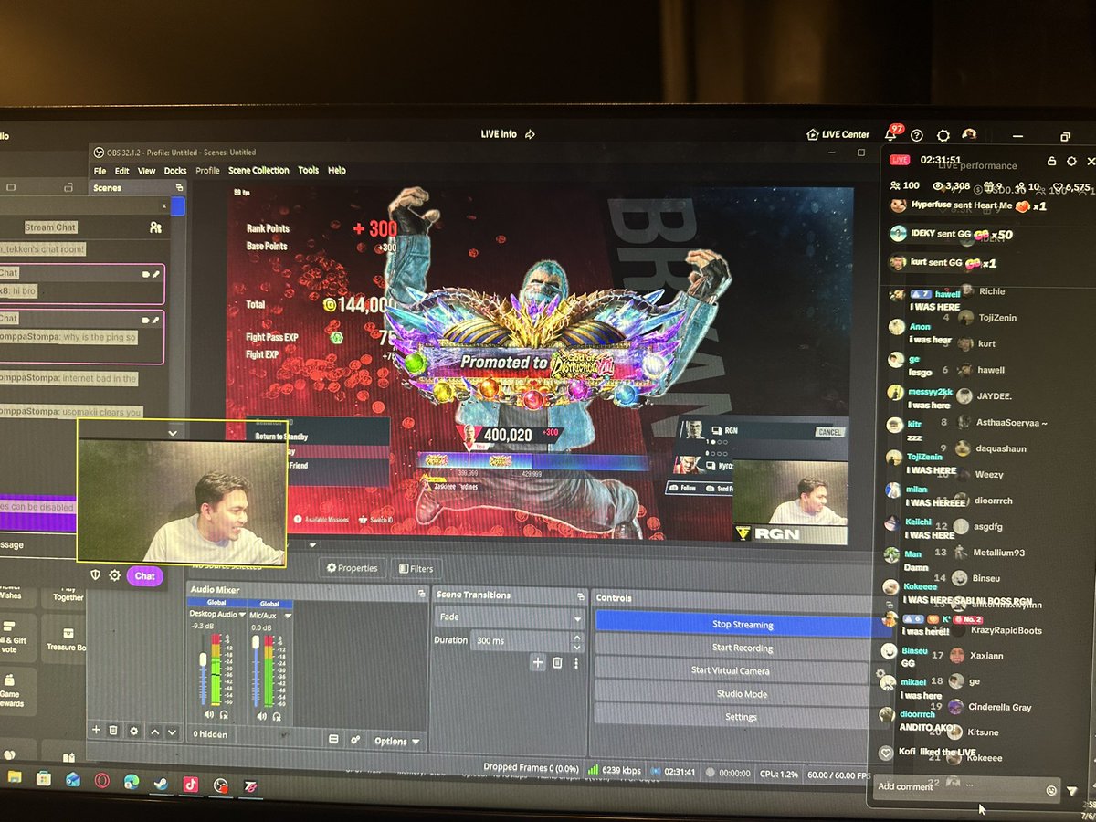This screenshot has width=1096, height=822.
Task: Open the Fade transition dropdown
Action: [509, 617]
